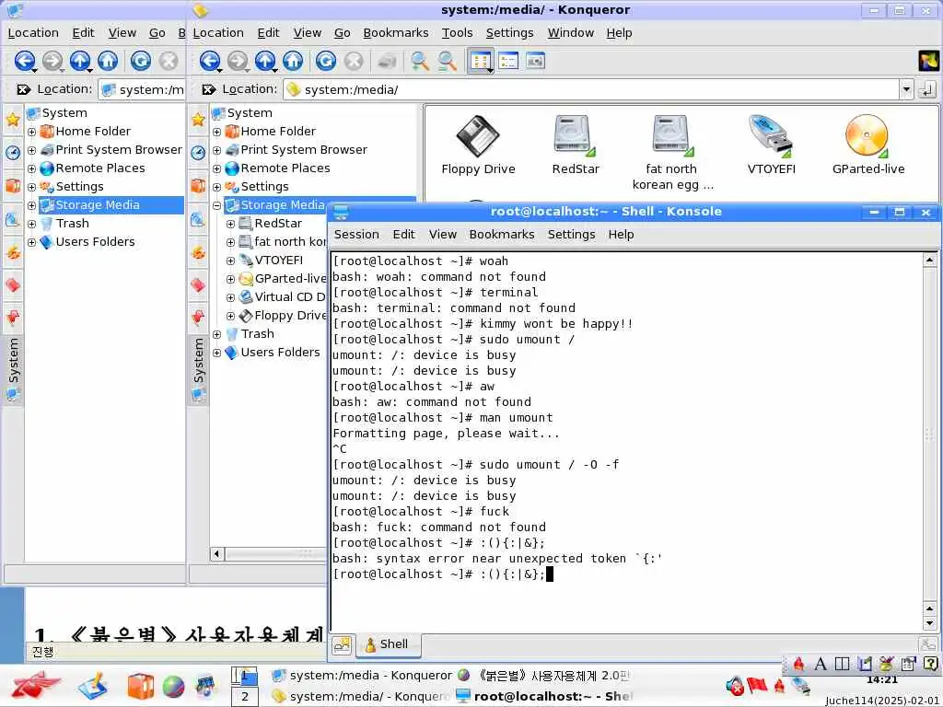Switch to Tree View mode in toolbar
943x707 pixels.
(x=508, y=61)
